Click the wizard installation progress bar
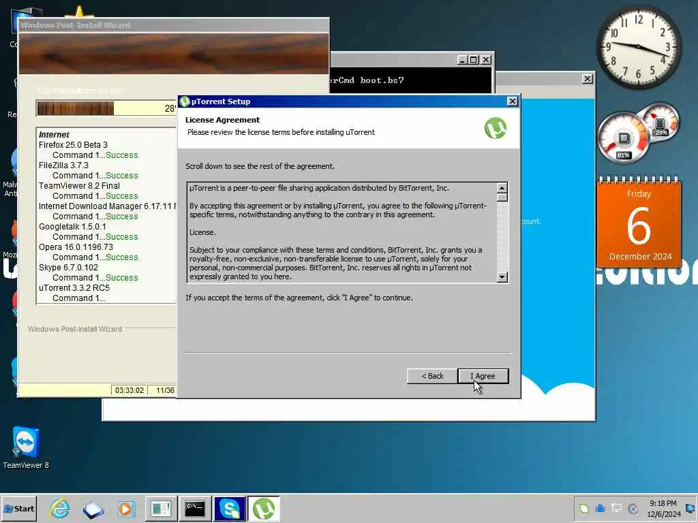 click(106, 108)
